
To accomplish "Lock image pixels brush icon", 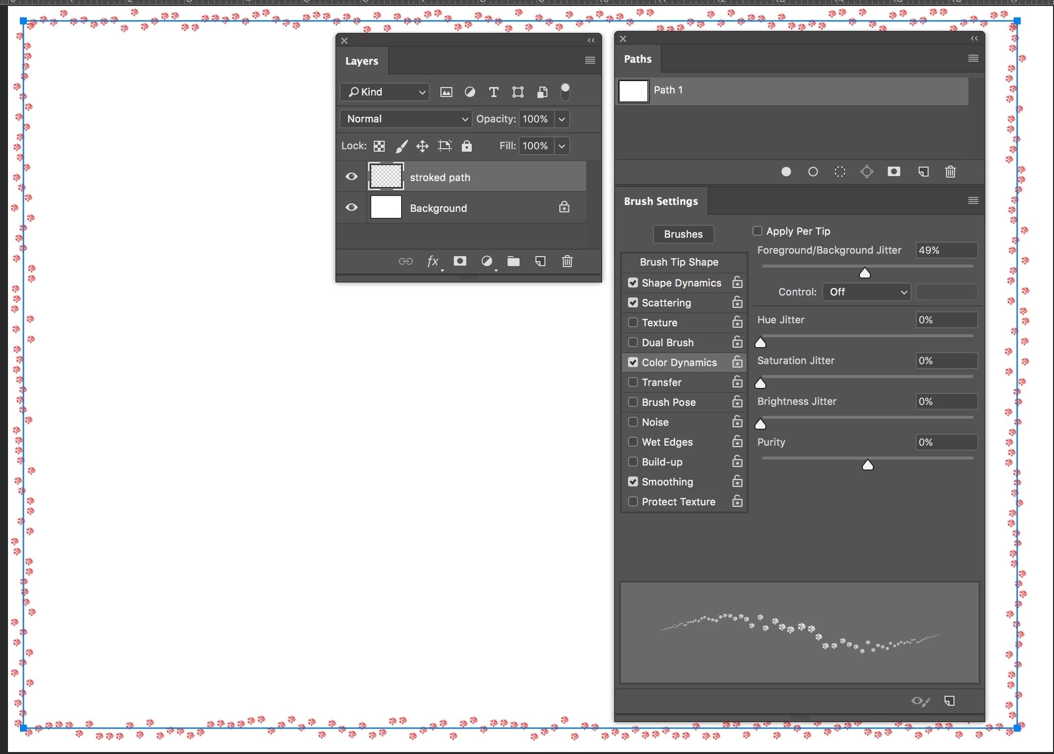I will click(x=401, y=146).
